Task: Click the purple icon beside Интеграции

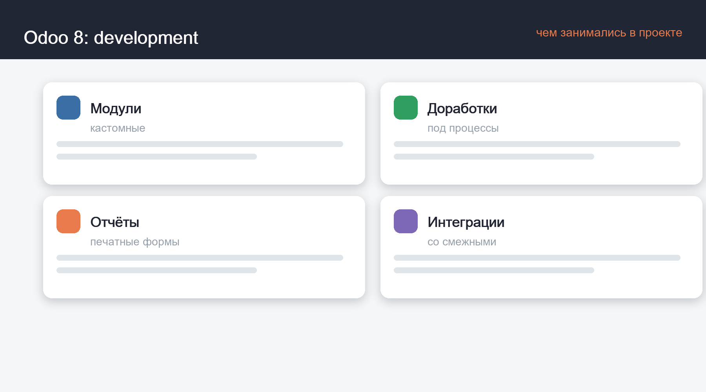Action: [406, 221]
